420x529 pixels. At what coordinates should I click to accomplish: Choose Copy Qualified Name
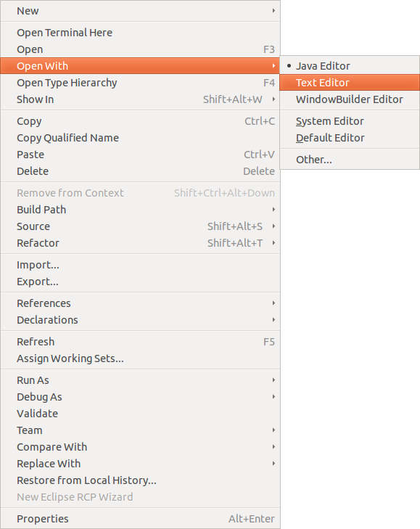(140, 138)
